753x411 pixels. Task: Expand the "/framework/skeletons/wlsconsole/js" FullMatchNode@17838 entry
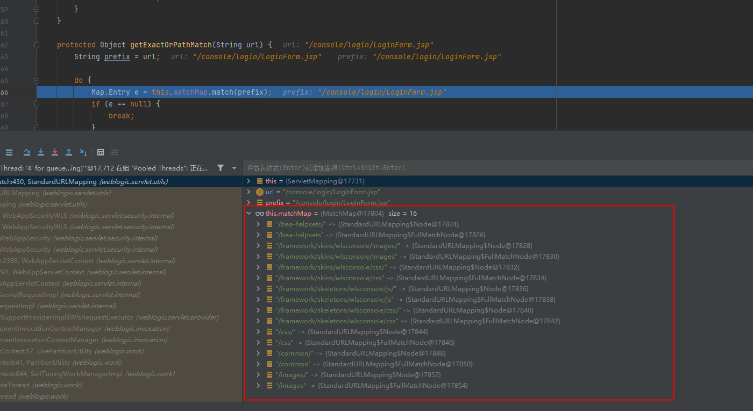[259, 300]
